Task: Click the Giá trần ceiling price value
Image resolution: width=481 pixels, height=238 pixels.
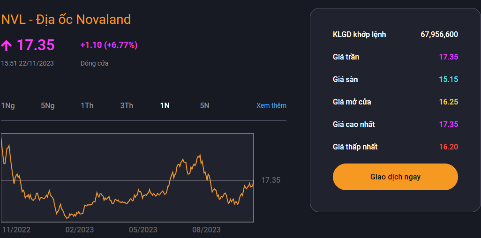Action: click(x=448, y=57)
